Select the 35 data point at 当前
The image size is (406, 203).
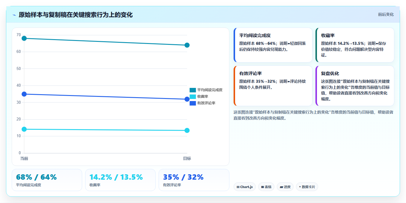pos(24,94)
